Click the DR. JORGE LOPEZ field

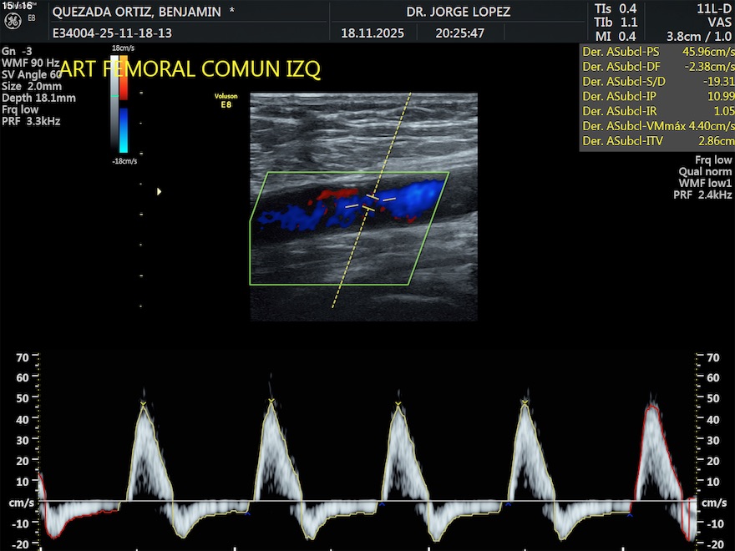458,13
